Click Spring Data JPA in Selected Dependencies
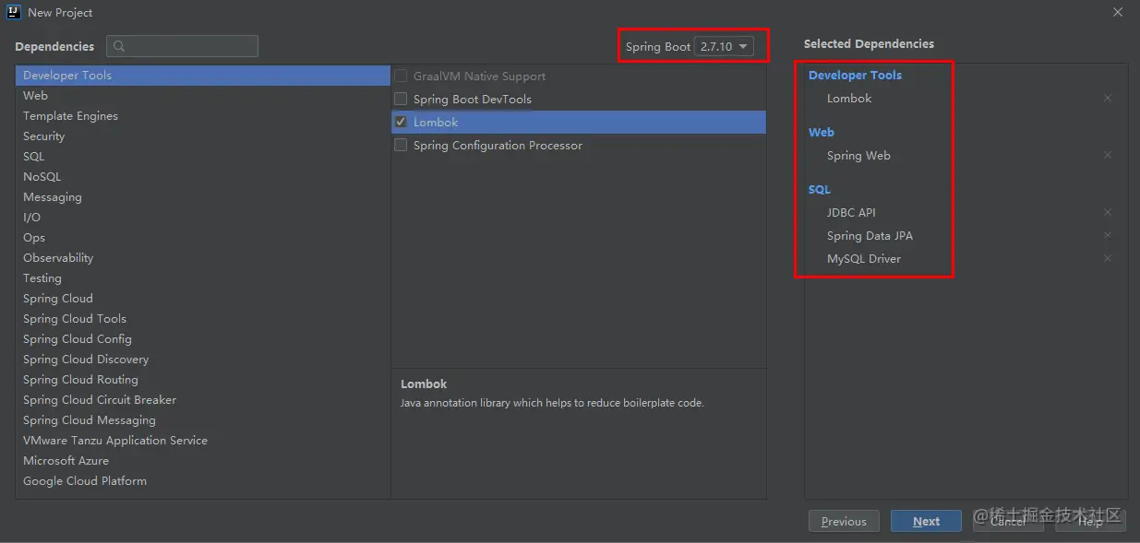This screenshot has width=1140, height=543. pos(870,236)
